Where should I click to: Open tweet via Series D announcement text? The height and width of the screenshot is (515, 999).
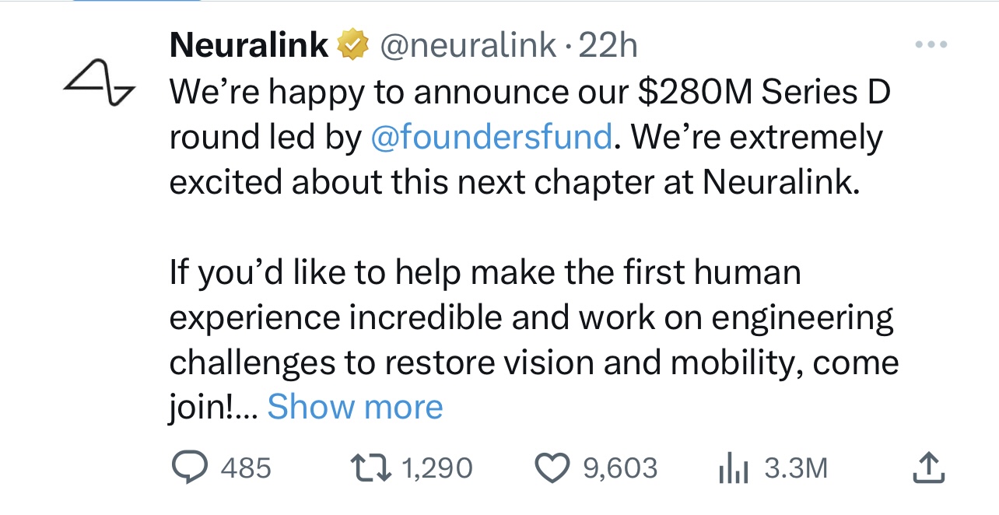pos(529,93)
